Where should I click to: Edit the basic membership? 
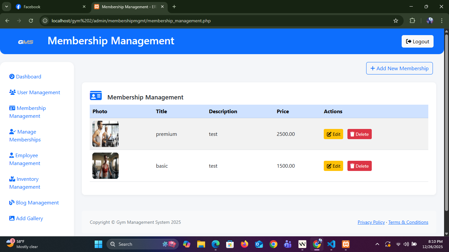[x=333, y=166]
